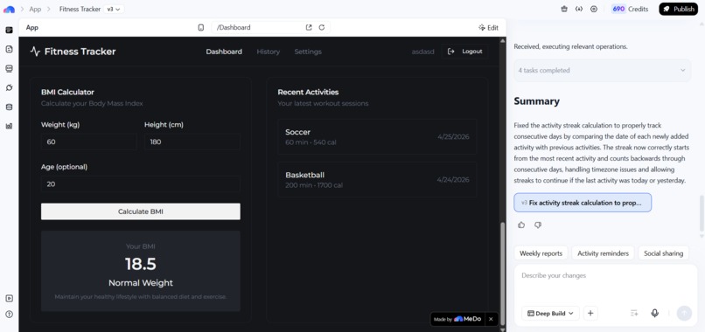Click the App breadcrumb
705x332 pixels.
[35, 9]
